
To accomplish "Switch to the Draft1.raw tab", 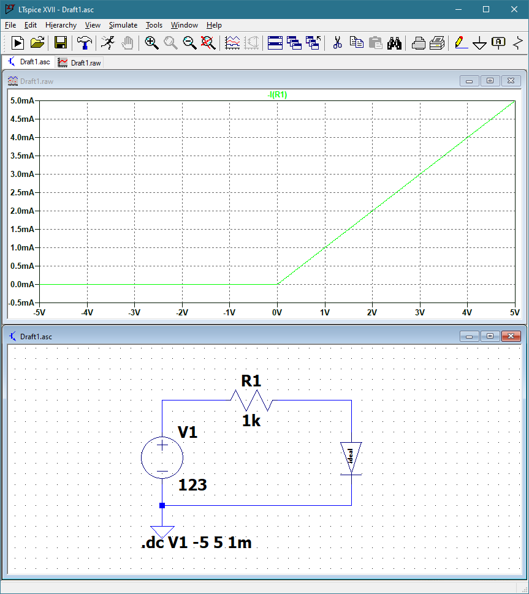I will (x=80, y=62).
